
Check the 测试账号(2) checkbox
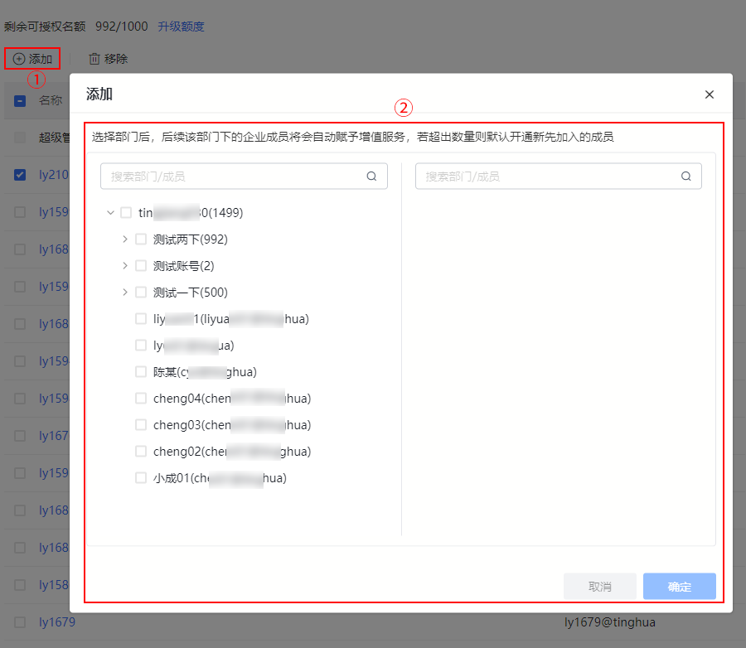click(141, 265)
